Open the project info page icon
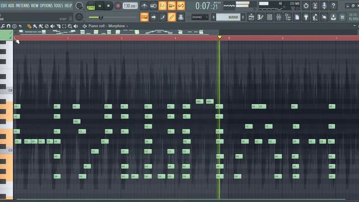Viewport: 359px width, 202px height. (297, 17)
